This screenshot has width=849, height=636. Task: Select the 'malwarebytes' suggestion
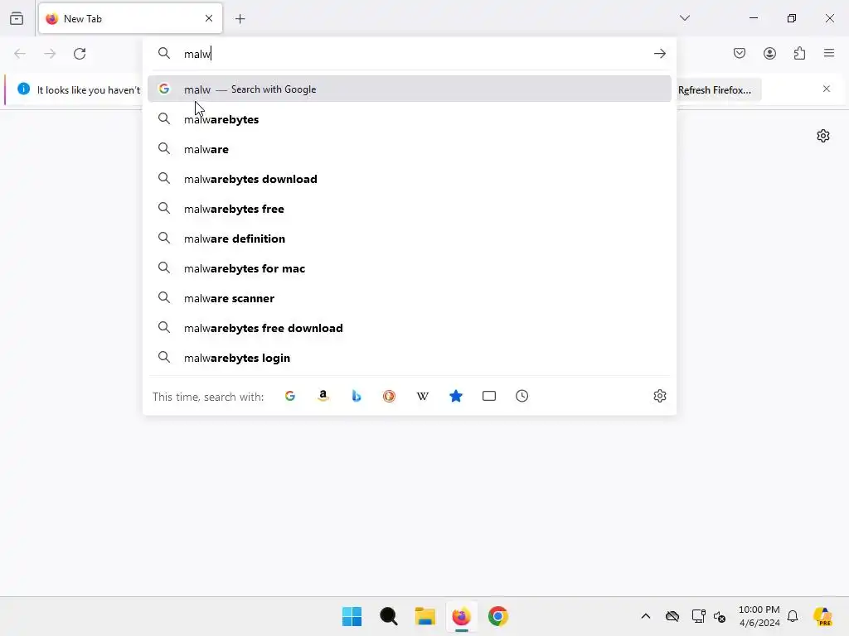410,119
